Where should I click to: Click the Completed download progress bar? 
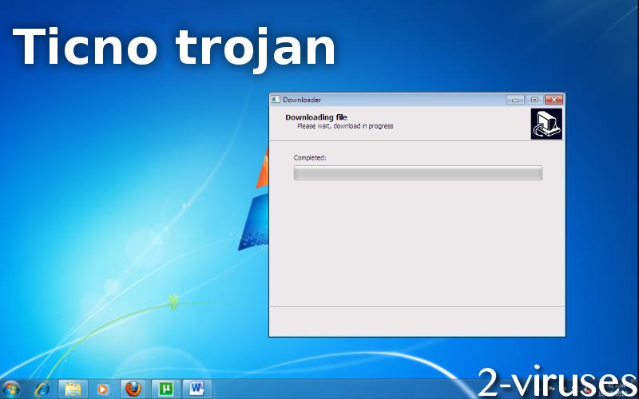coord(418,173)
